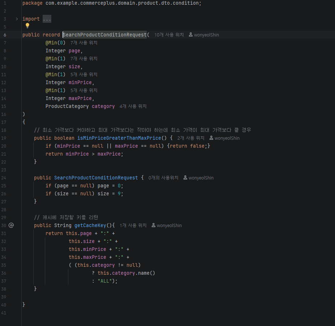The image size is (335, 326).
Task: Click wonyeolShin author hint beside isMinPriceGreaterThanMaxPrice
Action: coord(224,138)
